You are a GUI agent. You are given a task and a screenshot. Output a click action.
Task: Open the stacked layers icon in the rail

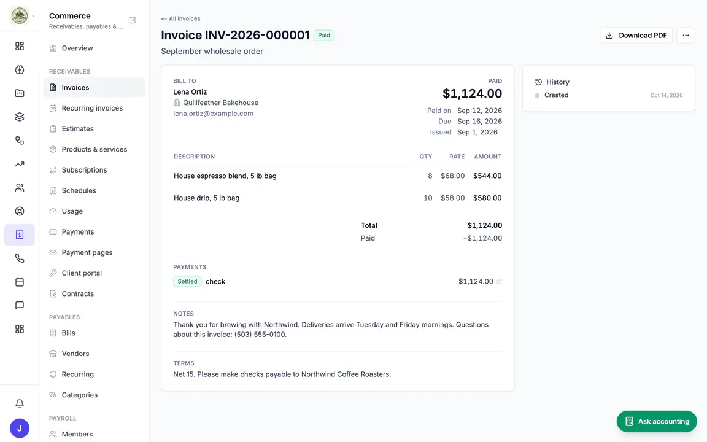(x=20, y=117)
